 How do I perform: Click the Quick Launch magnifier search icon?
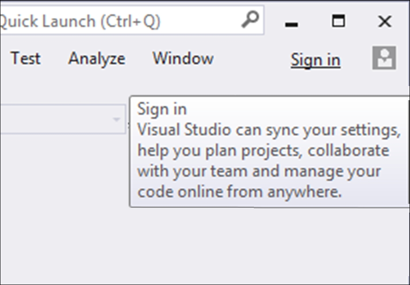250,19
